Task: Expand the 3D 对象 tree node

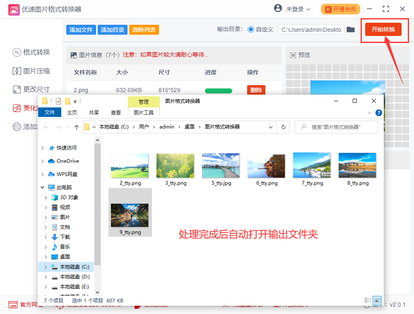Action: pos(46,197)
